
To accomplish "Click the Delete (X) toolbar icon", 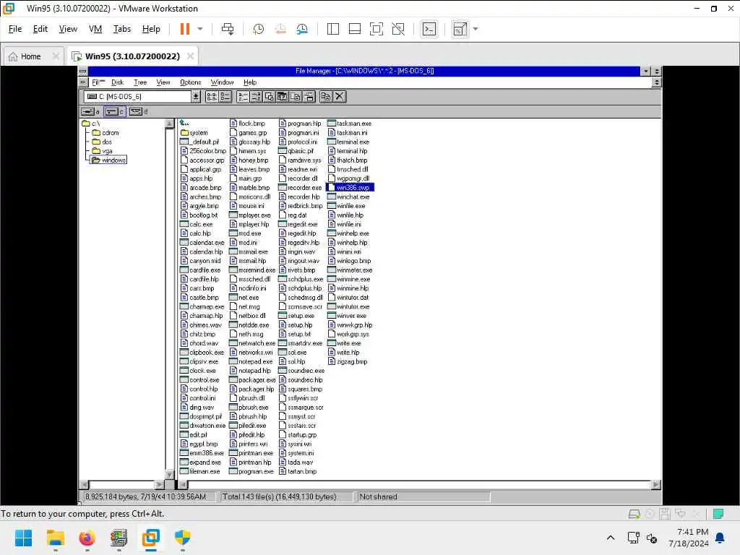I will click(x=340, y=97).
